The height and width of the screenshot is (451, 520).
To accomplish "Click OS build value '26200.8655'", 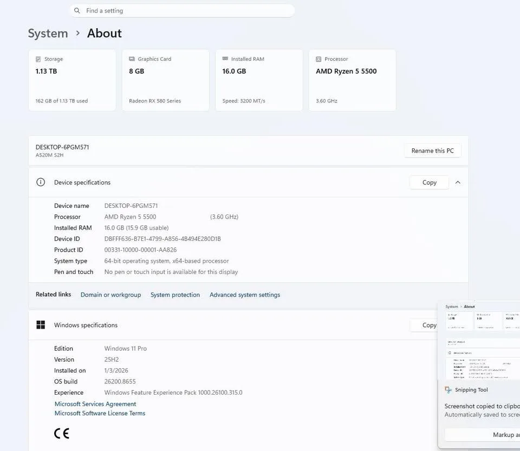I will coord(120,381).
